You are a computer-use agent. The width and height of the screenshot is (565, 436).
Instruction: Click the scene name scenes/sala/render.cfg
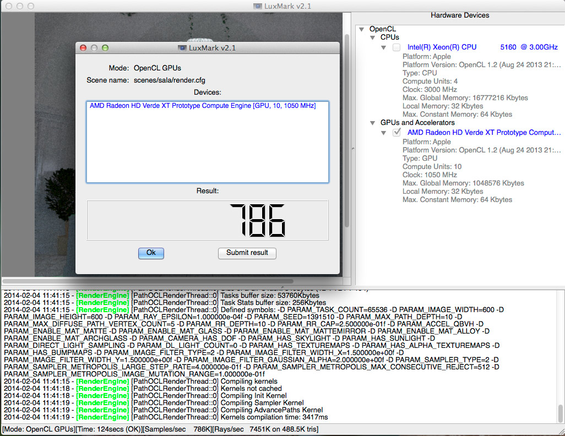[170, 80]
